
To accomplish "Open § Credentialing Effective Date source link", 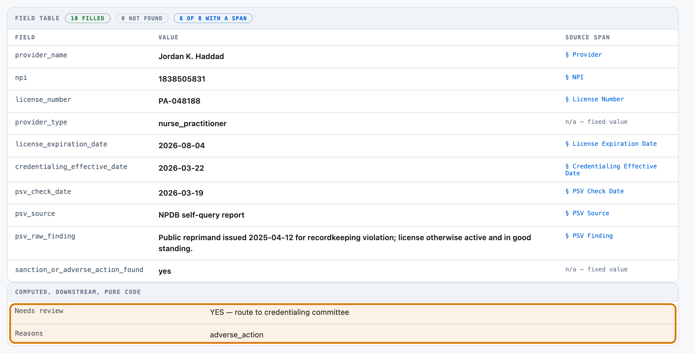I will (x=611, y=170).
